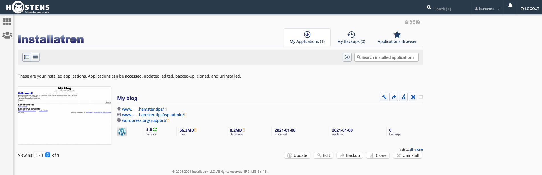Click the 5.6 version value
This screenshot has height=175, width=542.
tap(149, 130)
